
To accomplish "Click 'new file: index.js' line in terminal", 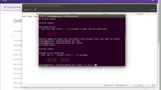I will [x=58, y=61].
